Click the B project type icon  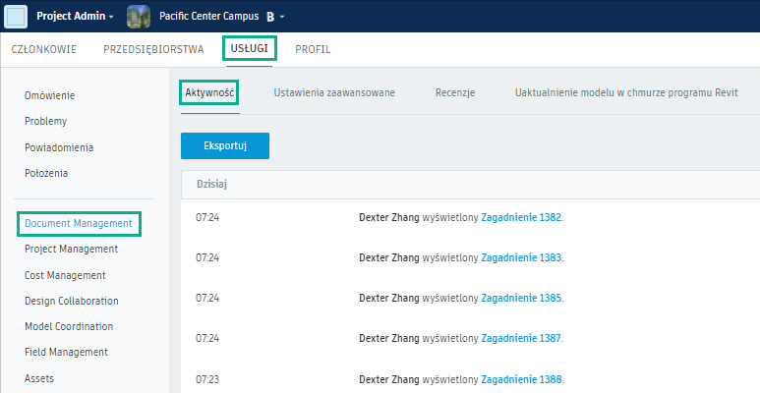pos(269,18)
